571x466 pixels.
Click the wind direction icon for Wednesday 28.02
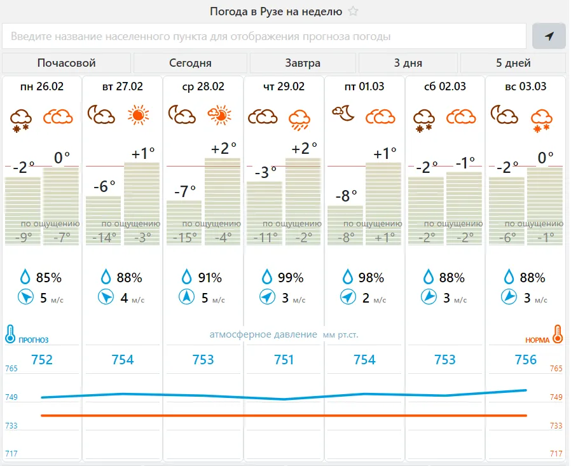pyautogui.click(x=186, y=297)
